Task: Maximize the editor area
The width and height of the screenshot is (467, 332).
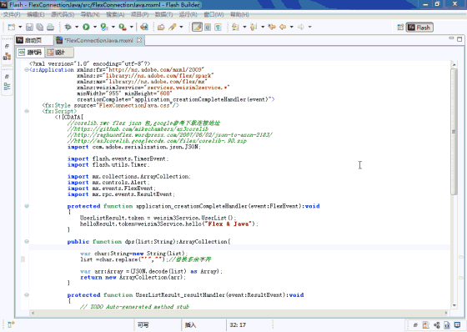Action: (x=459, y=39)
